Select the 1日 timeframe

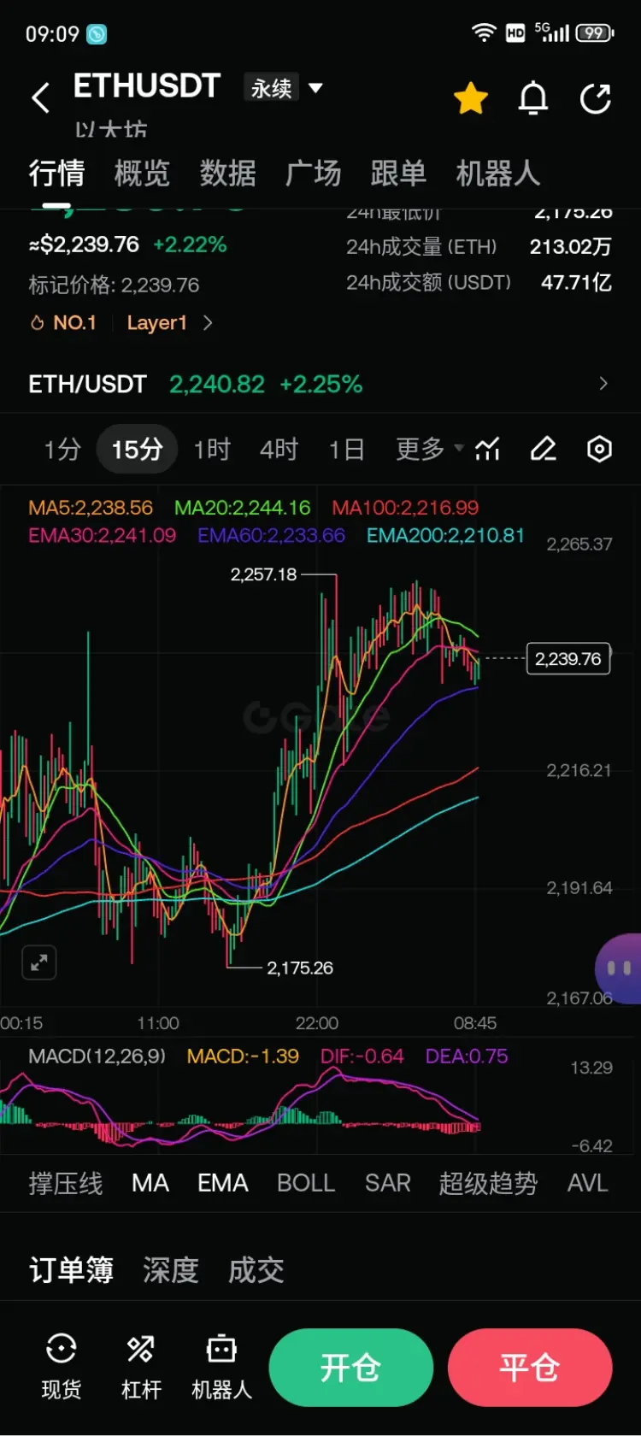click(x=346, y=449)
